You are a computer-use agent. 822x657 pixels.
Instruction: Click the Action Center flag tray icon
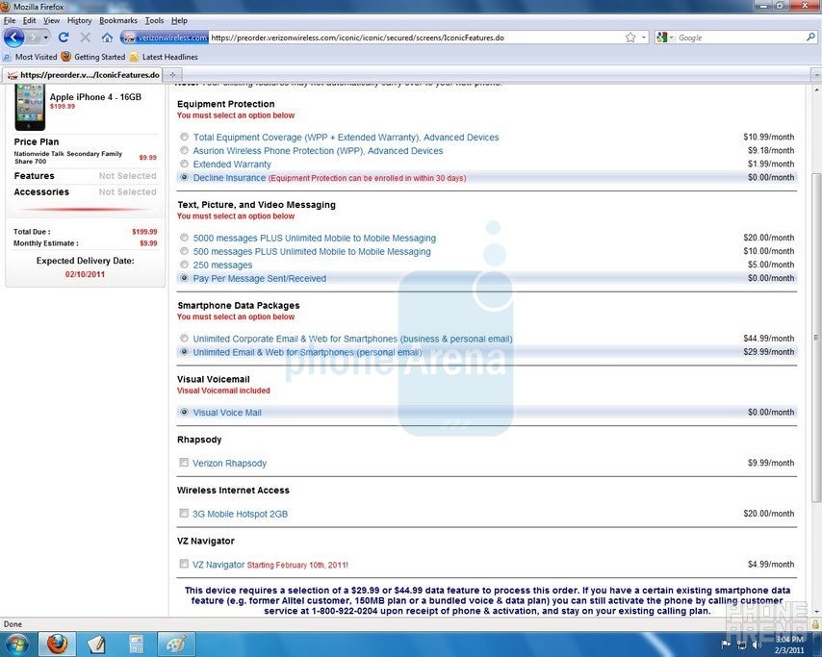click(x=726, y=644)
